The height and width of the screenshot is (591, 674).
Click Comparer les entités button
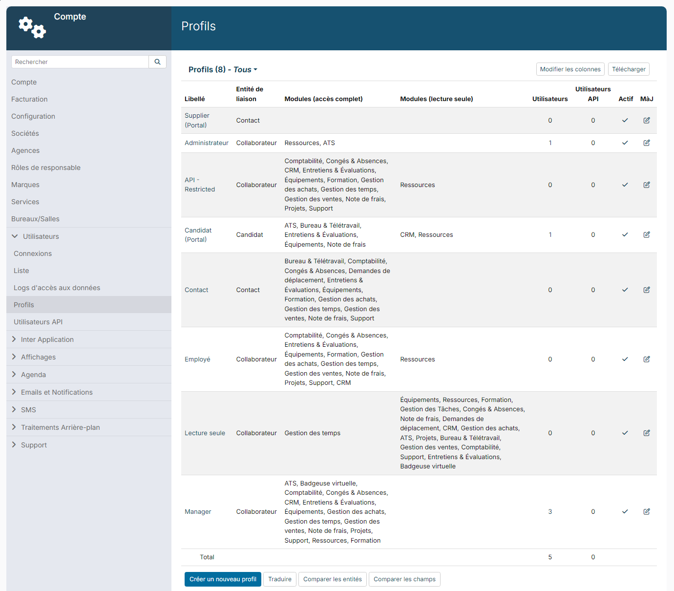point(333,579)
